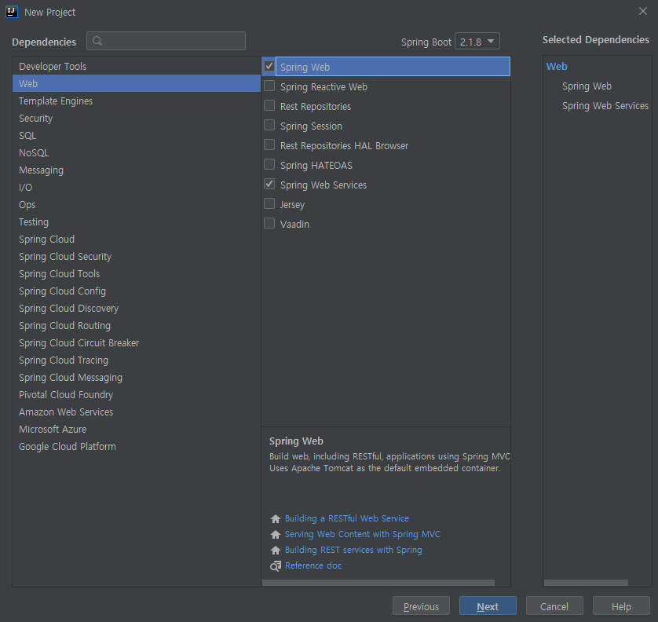Check the Rest Repositories checkbox

(269, 105)
